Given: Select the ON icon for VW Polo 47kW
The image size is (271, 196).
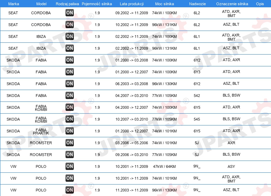Looking at the screenshot, I should click(70, 166).
